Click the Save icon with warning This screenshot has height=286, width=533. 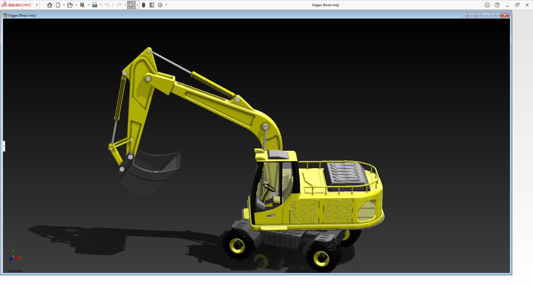82,5
